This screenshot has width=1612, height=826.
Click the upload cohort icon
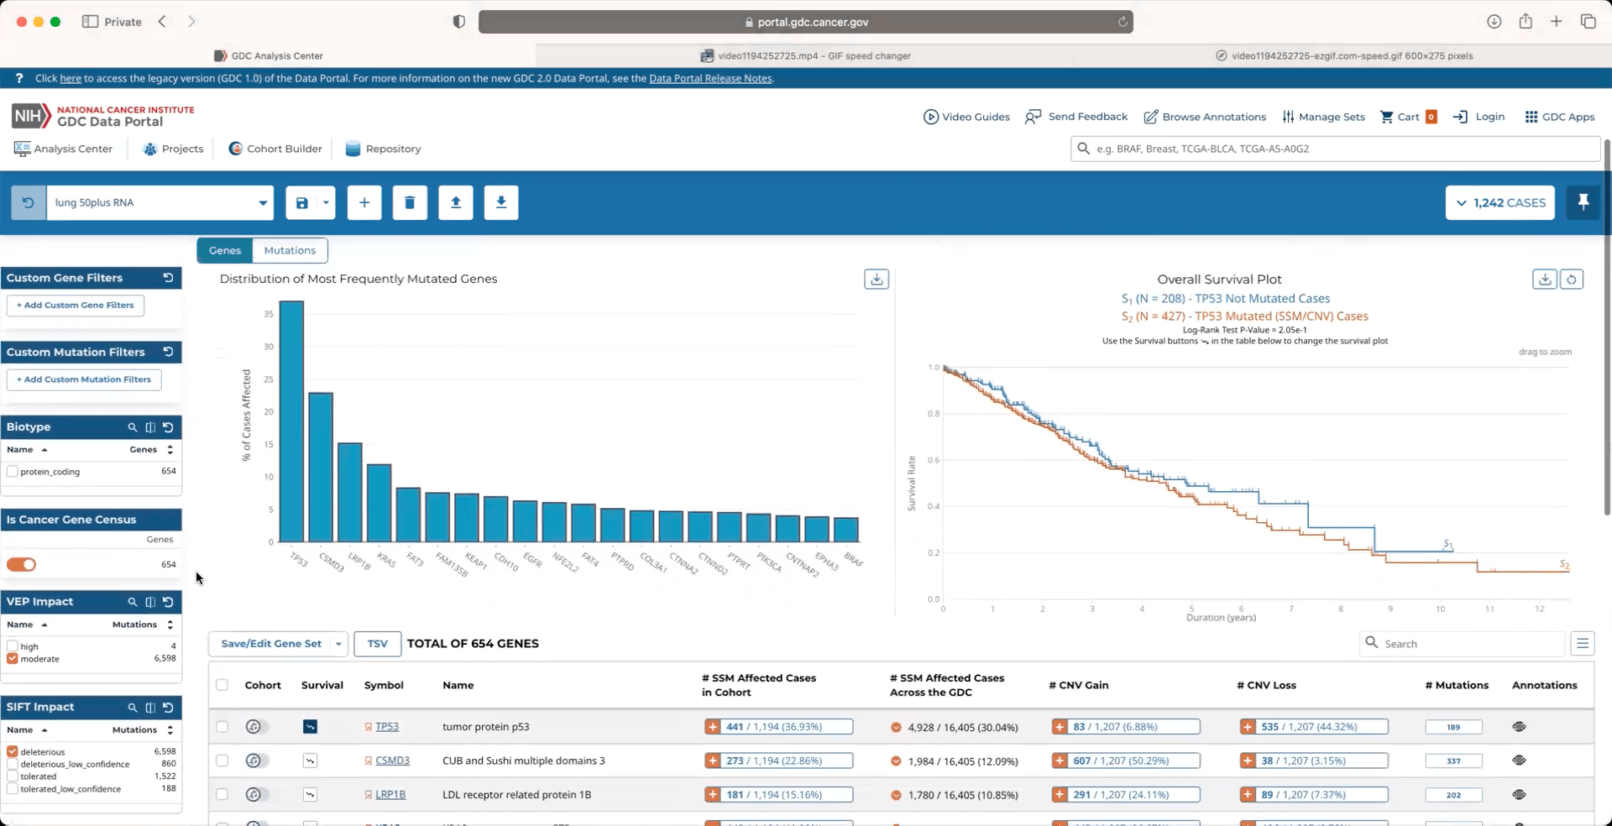point(455,202)
